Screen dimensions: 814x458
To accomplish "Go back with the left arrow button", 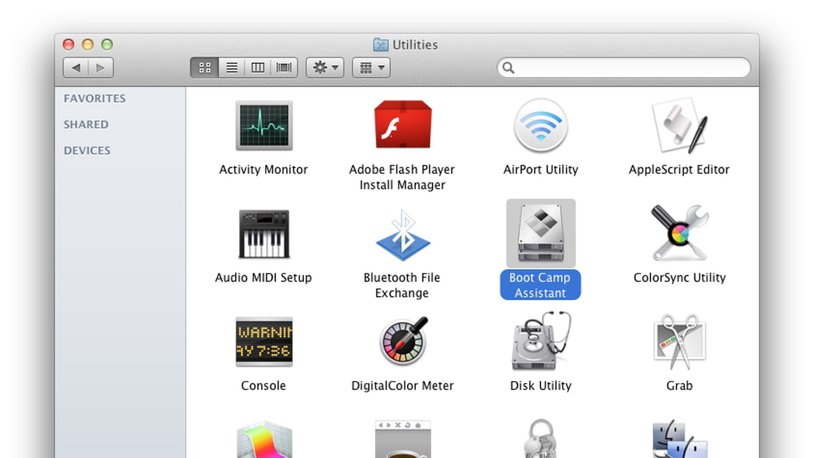I will (76, 67).
